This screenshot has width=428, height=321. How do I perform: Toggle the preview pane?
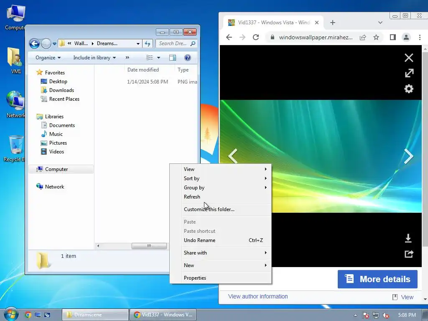click(x=173, y=58)
